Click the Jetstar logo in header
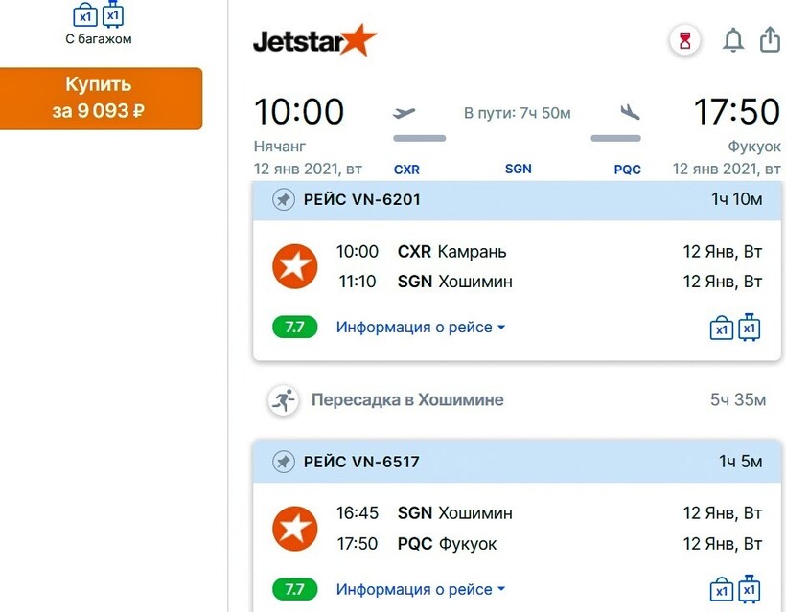786x612 pixels. [x=314, y=41]
